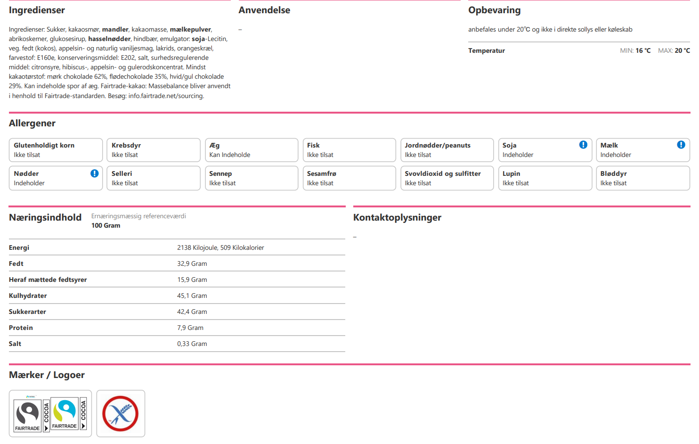Screen dimensions: 699x444
Task: Click the info icon on the Soja card
Action: pyautogui.click(x=583, y=145)
